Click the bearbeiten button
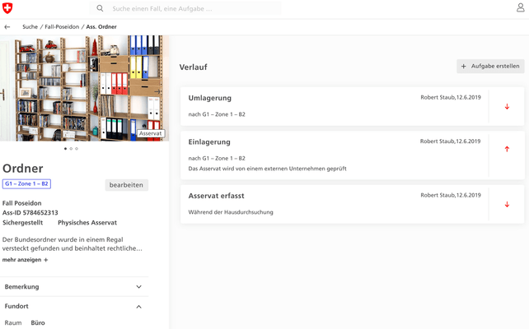The height and width of the screenshot is (329, 529). coord(127,185)
